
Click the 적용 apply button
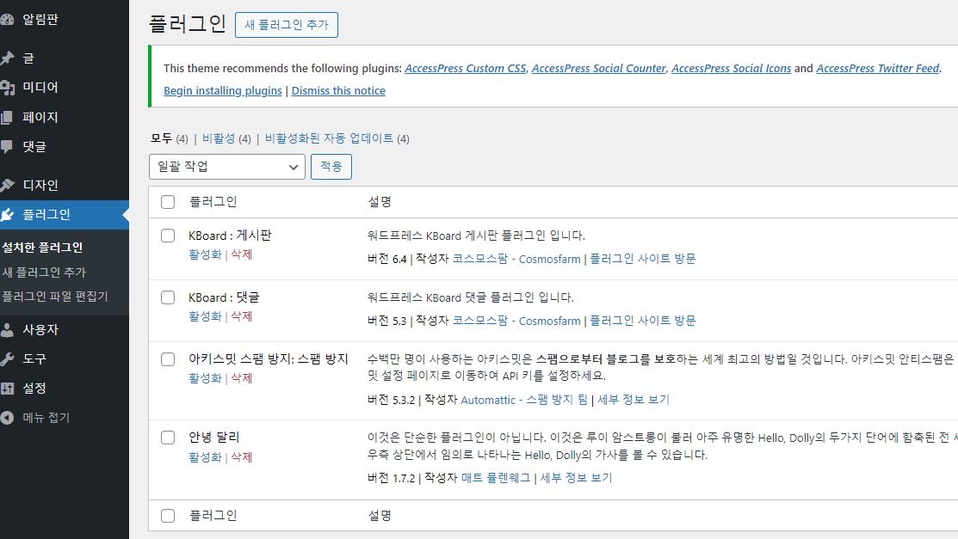[x=331, y=166]
